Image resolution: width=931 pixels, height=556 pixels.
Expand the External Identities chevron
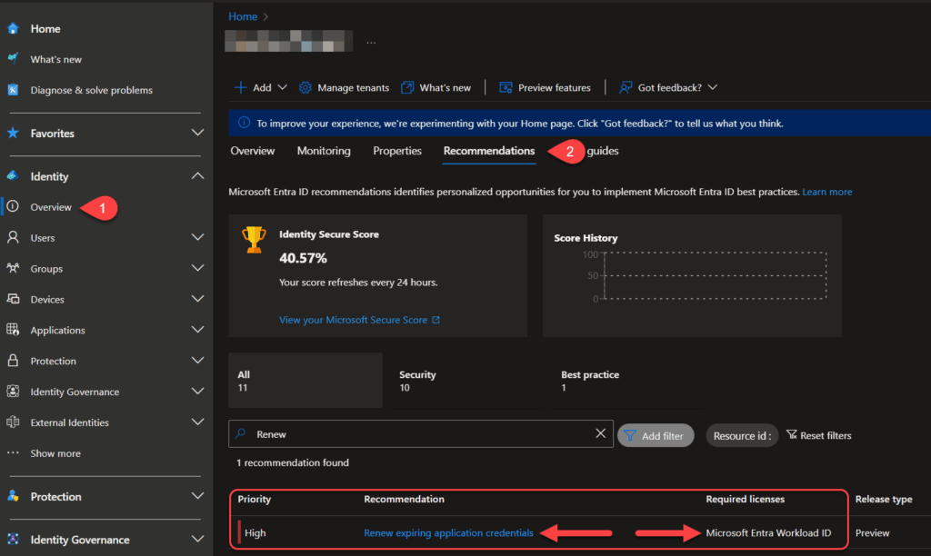coord(197,422)
